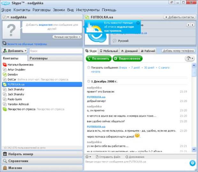Click the green Позвонить call button
Screen dimensions: 198x172
pyautogui.click(x=98, y=59)
